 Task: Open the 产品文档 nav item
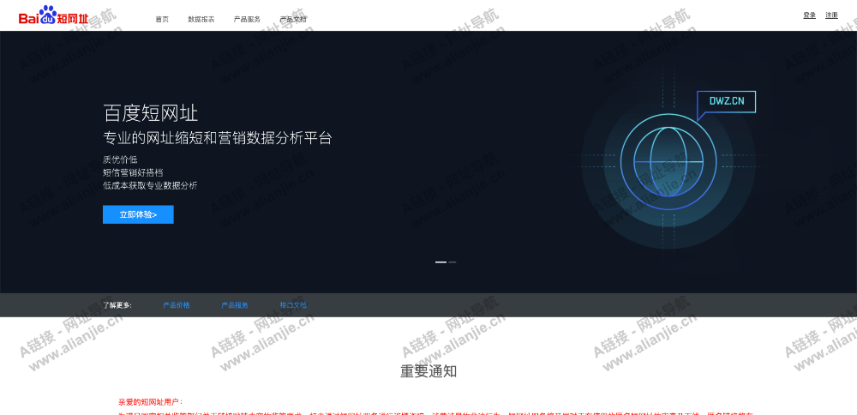pos(293,19)
